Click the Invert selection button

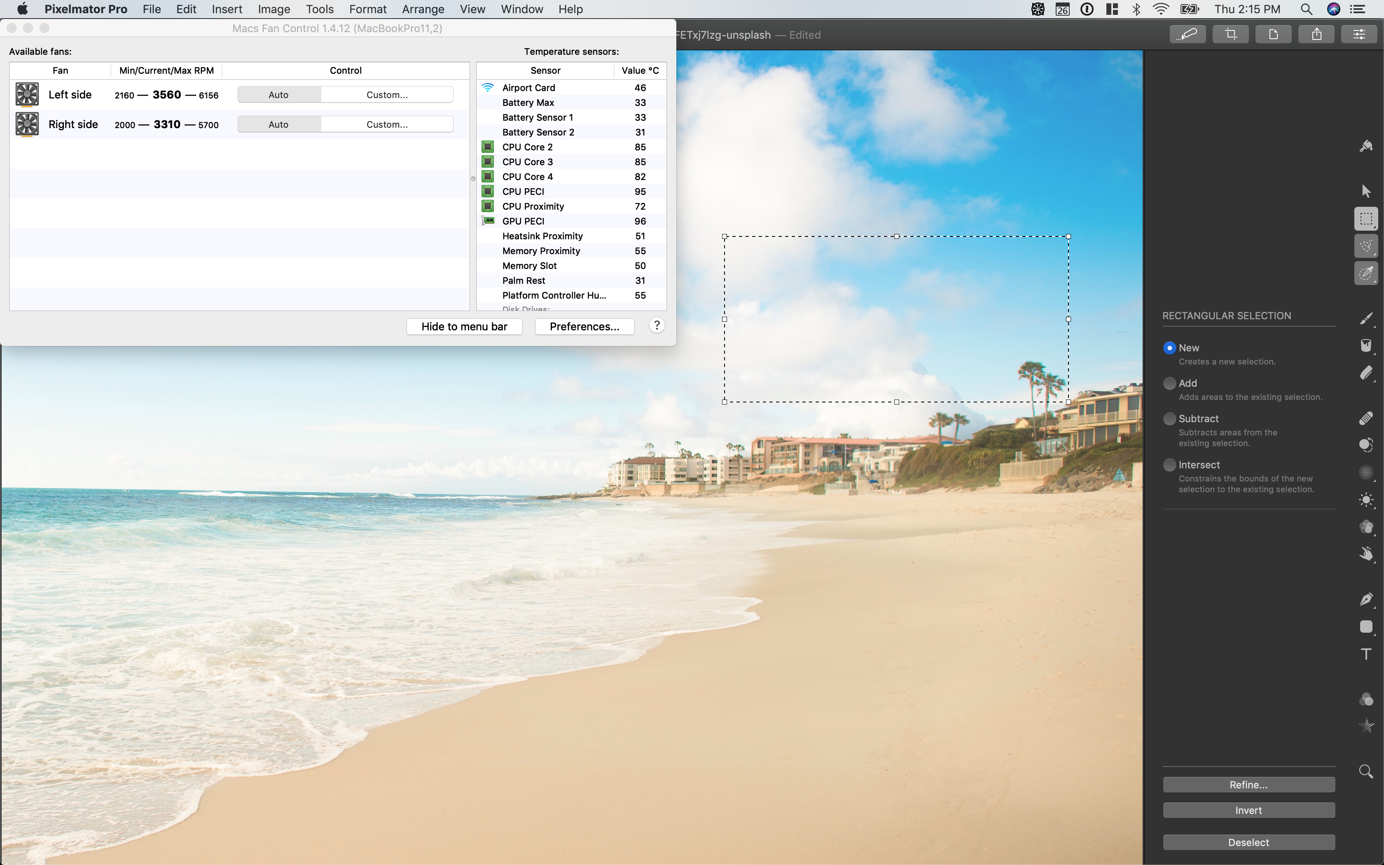[x=1248, y=811]
